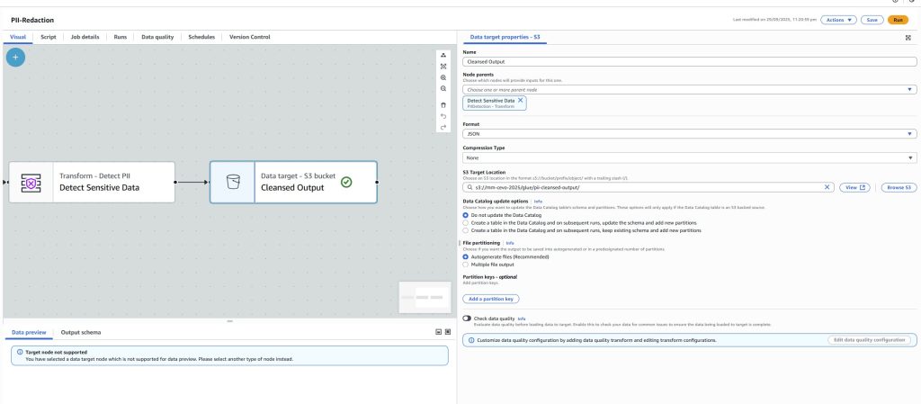Viewport: 921px width, 404px height.
Task: Delete selected node with trash icon
Action: [443, 105]
